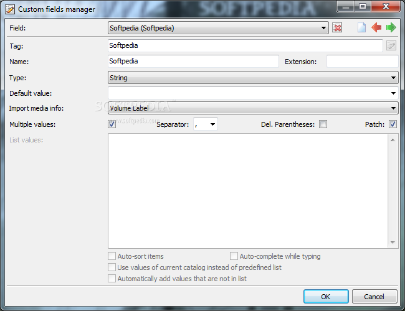Open the Field dropdown showing Softpedia (Softpedia)
Screen dimensions: 405x311
click(218, 28)
